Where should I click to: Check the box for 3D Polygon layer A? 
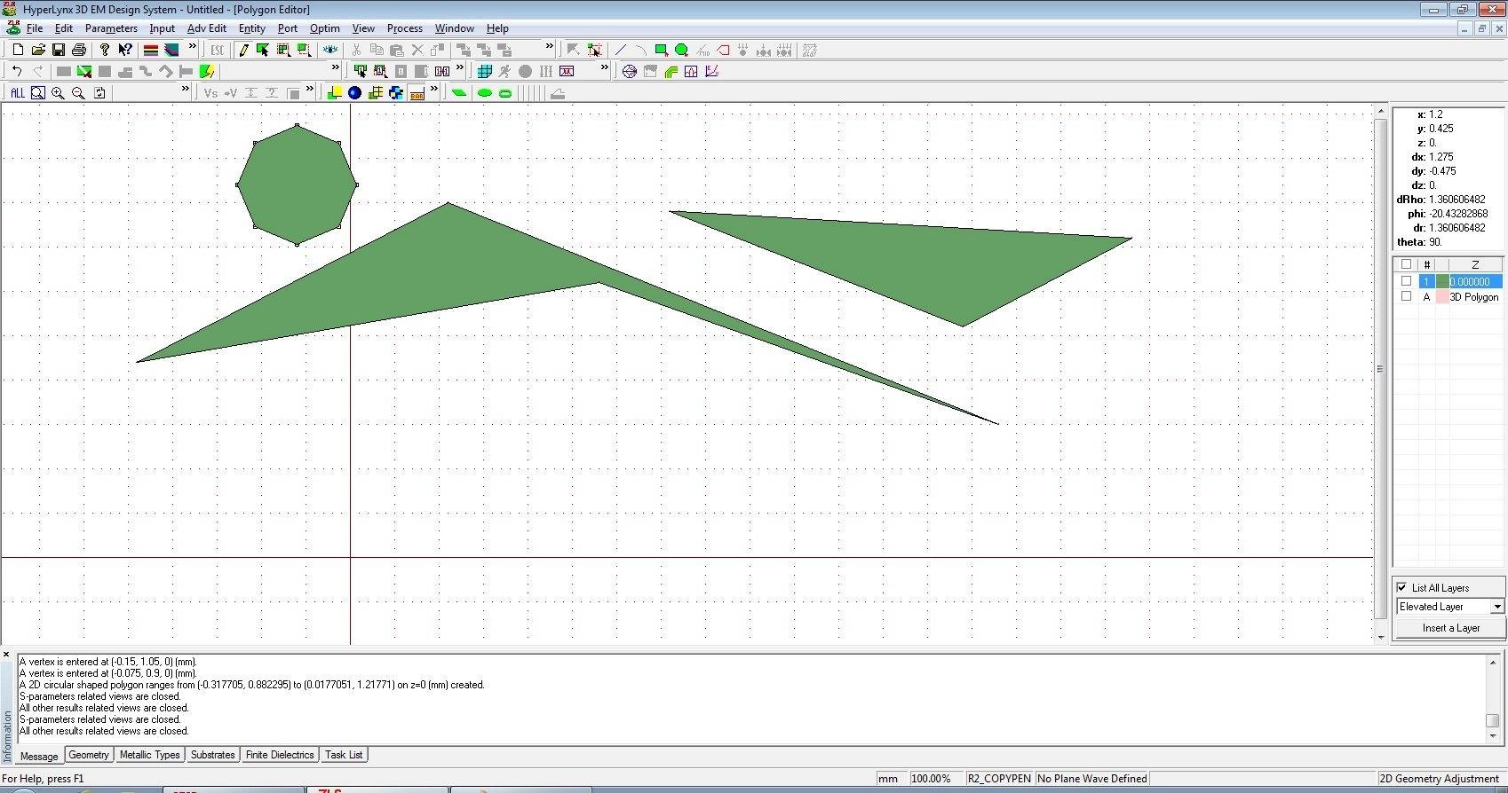[x=1406, y=296]
